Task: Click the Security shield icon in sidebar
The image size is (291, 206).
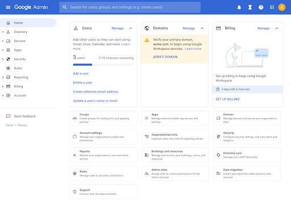Action: (8, 59)
